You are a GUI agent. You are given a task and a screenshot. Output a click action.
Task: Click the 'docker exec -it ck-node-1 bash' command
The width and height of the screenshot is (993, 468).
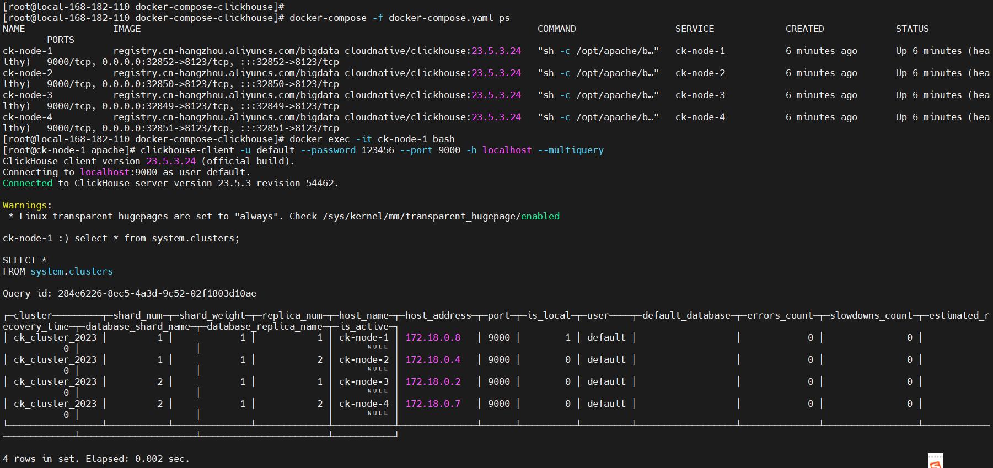pos(372,139)
